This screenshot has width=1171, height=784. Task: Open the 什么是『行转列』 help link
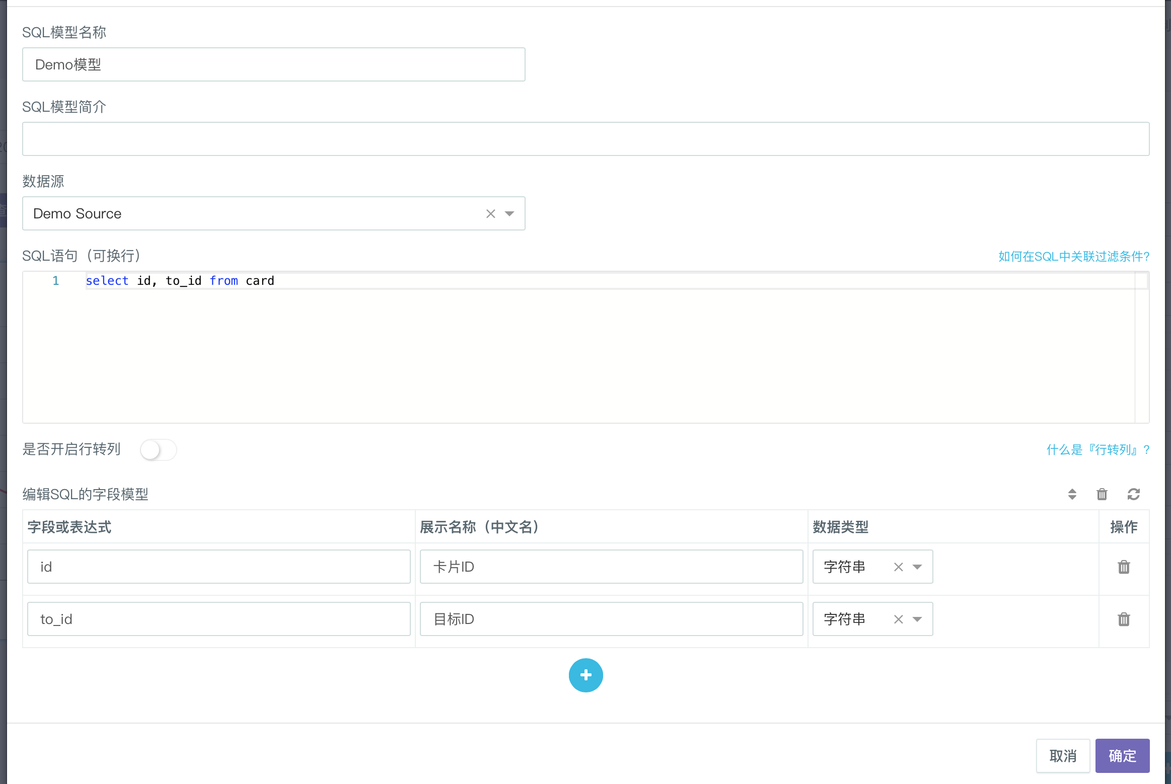click(x=1097, y=449)
